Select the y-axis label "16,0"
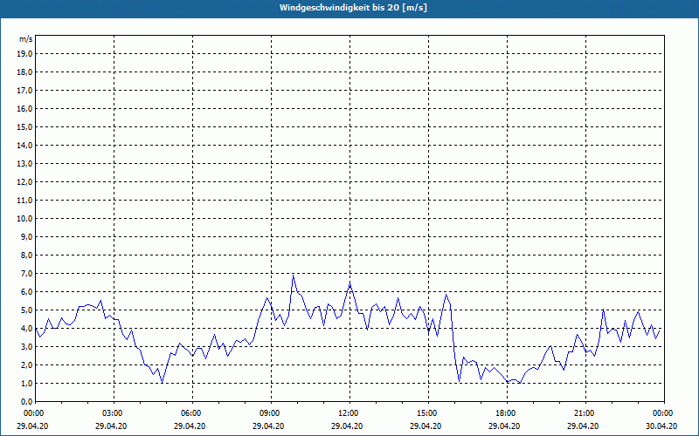The height and width of the screenshot is (436, 699). coord(25,108)
